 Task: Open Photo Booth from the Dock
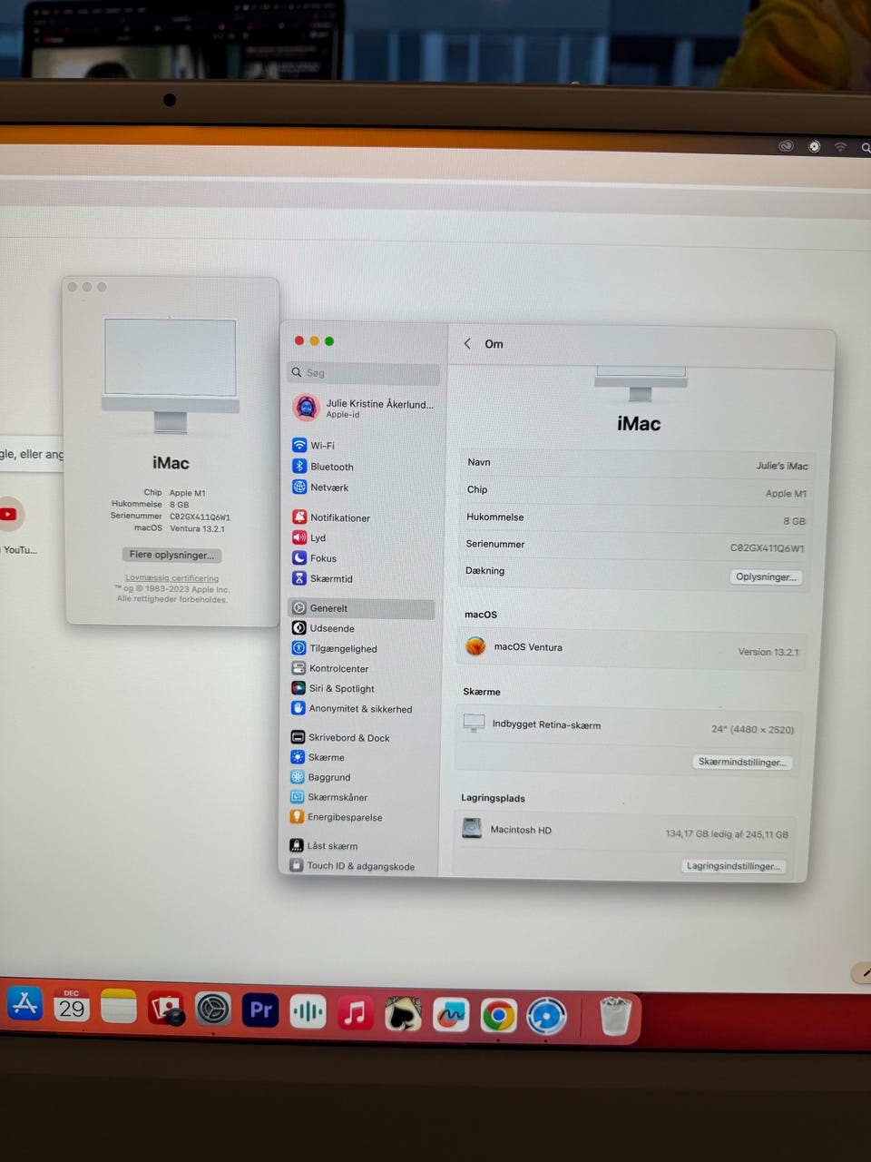coord(166,1009)
